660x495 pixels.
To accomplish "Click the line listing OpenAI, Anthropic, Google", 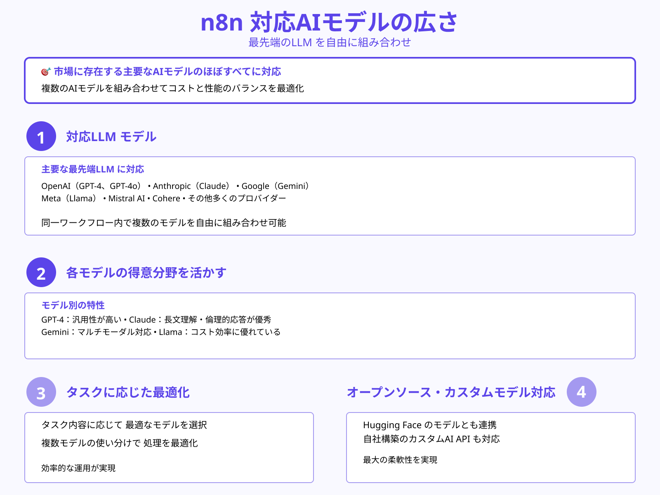I will click(176, 186).
